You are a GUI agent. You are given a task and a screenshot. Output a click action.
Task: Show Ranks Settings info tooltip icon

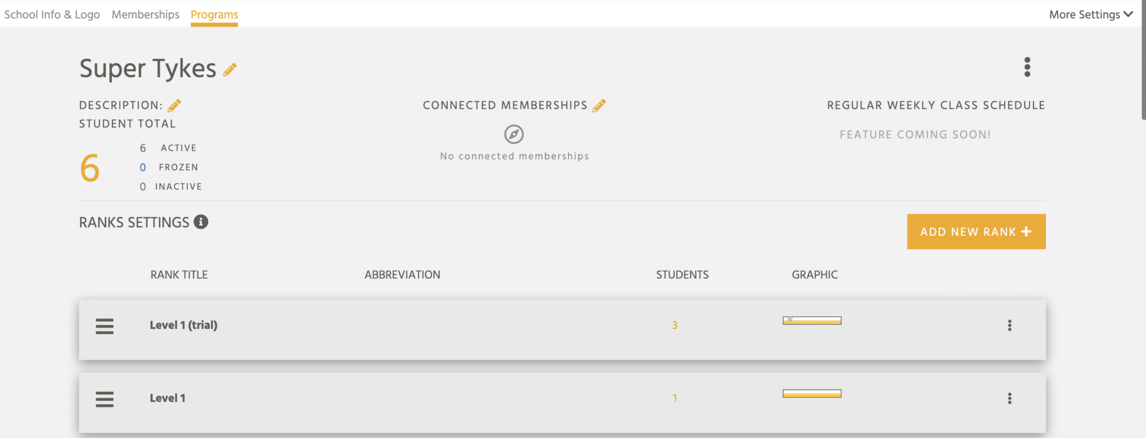[201, 222]
